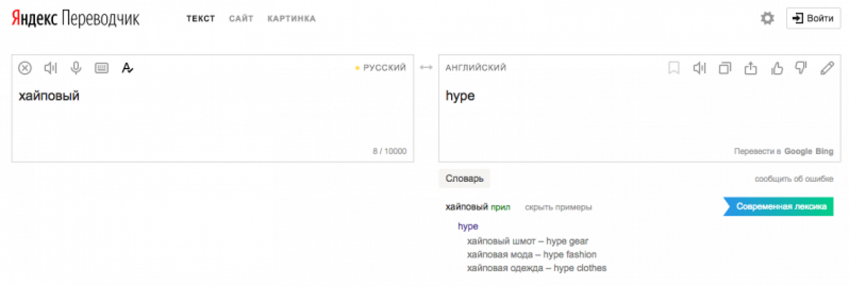Open the on-screen keyboard
This screenshot has height=286, width=849.
click(x=101, y=68)
